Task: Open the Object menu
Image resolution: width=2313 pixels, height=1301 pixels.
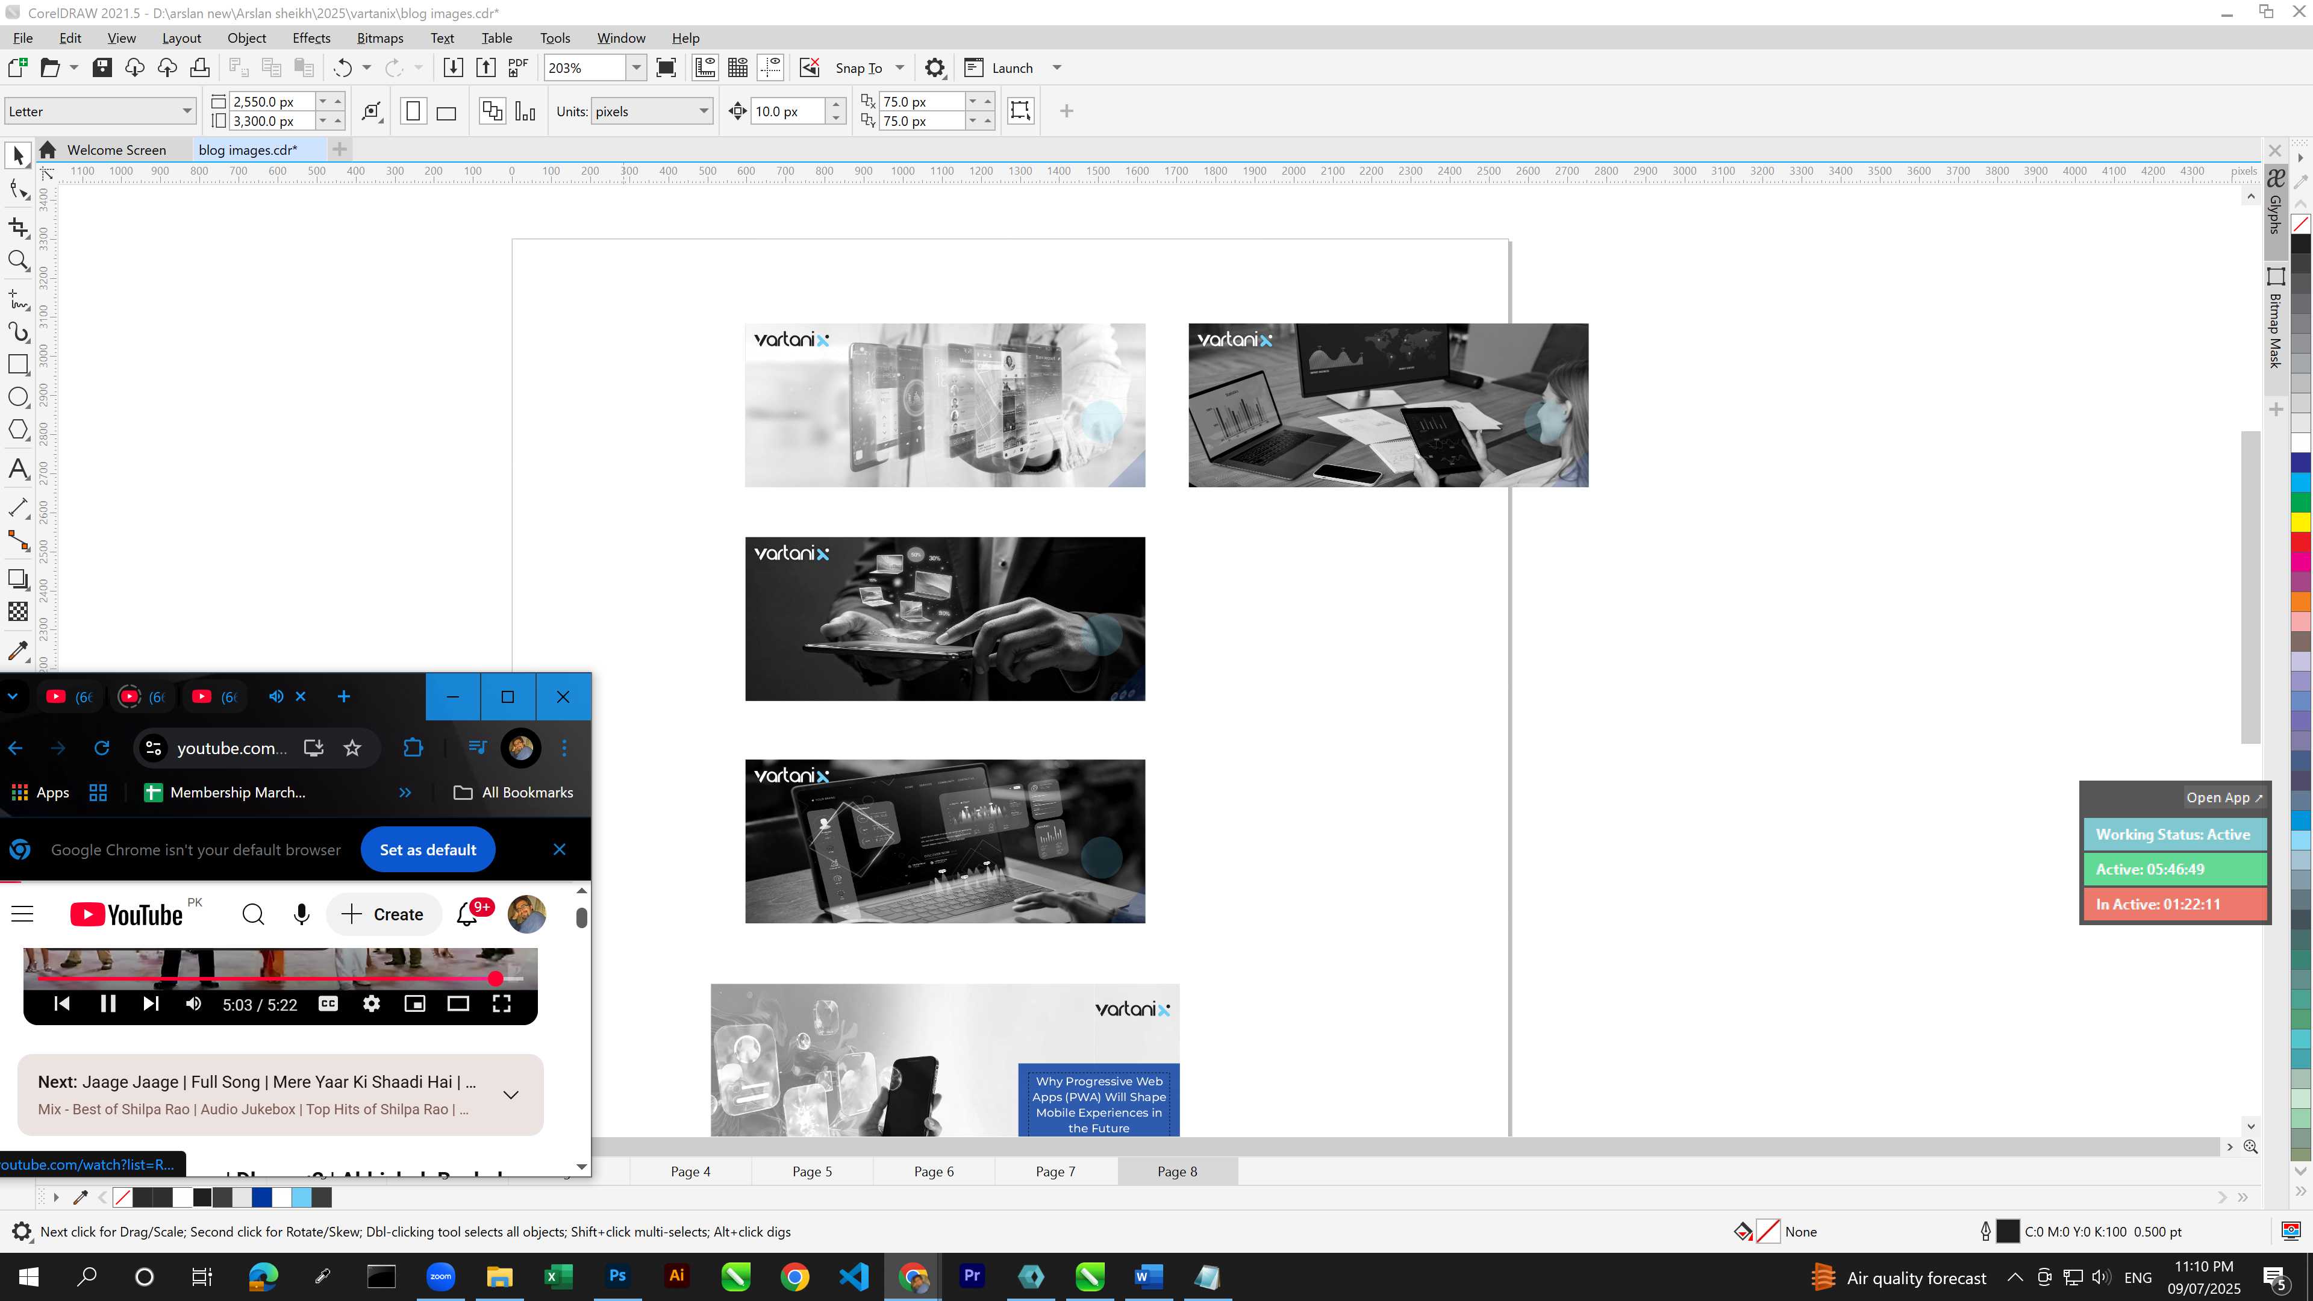Action: pyautogui.click(x=247, y=38)
